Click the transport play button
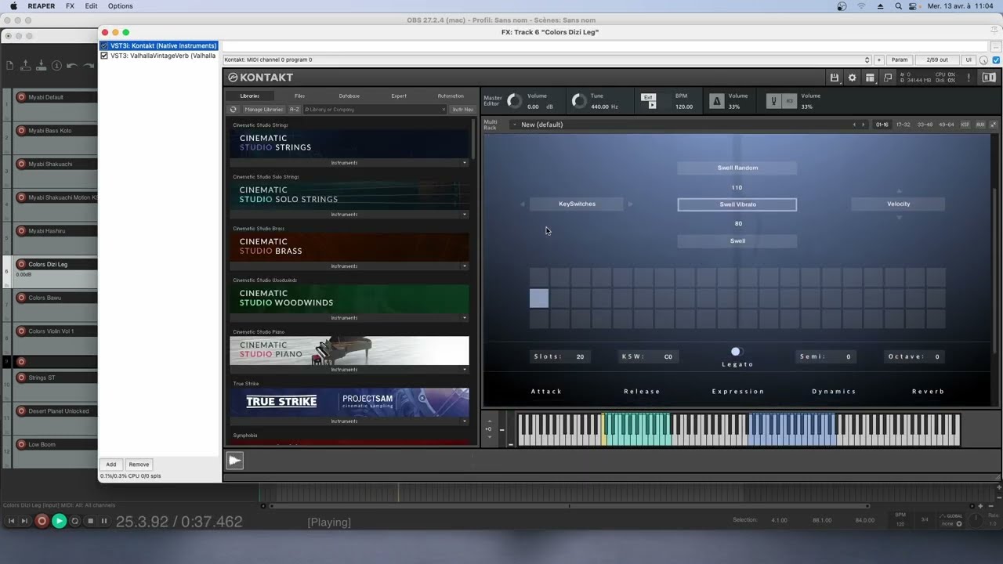Image resolution: width=1003 pixels, height=564 pixels. click(x=59, y=521)
